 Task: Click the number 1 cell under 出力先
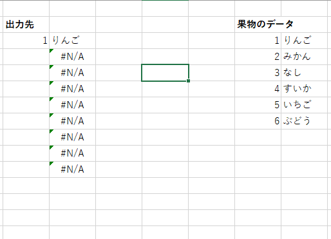point(26,41)
